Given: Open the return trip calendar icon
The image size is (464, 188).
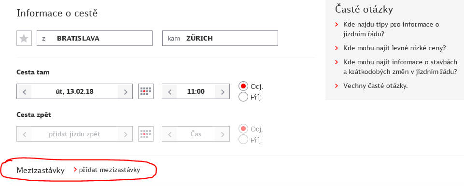Looking at the screenshot, I should coord(146,134).
